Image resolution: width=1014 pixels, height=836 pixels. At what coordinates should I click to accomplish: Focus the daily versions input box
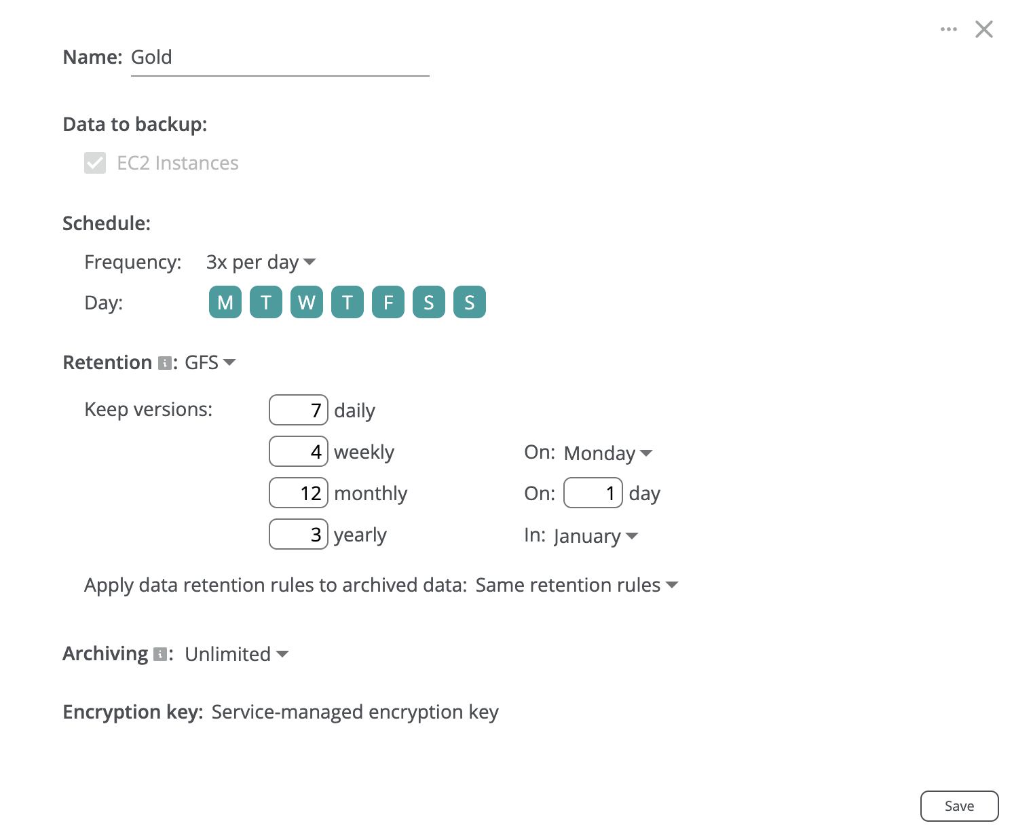point(299,411)
